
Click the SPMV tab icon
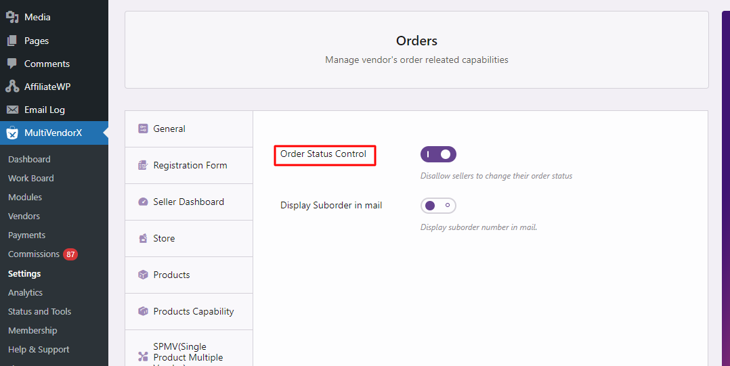tap(143, 357)
